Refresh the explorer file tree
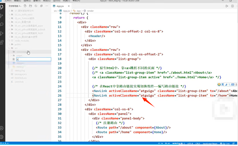 tap(36, 6)
